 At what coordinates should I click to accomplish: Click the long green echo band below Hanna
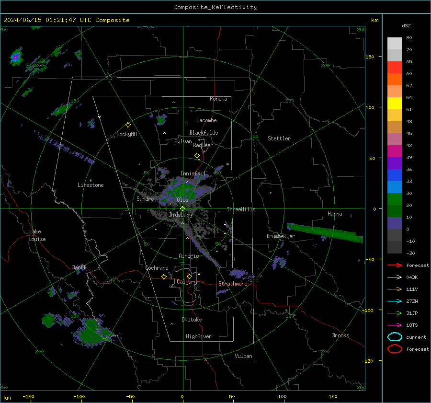click(x=325, y=233)
